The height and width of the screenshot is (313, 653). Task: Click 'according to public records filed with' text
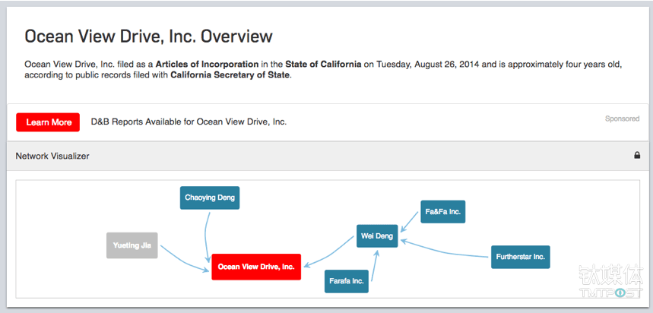point(96,75)
